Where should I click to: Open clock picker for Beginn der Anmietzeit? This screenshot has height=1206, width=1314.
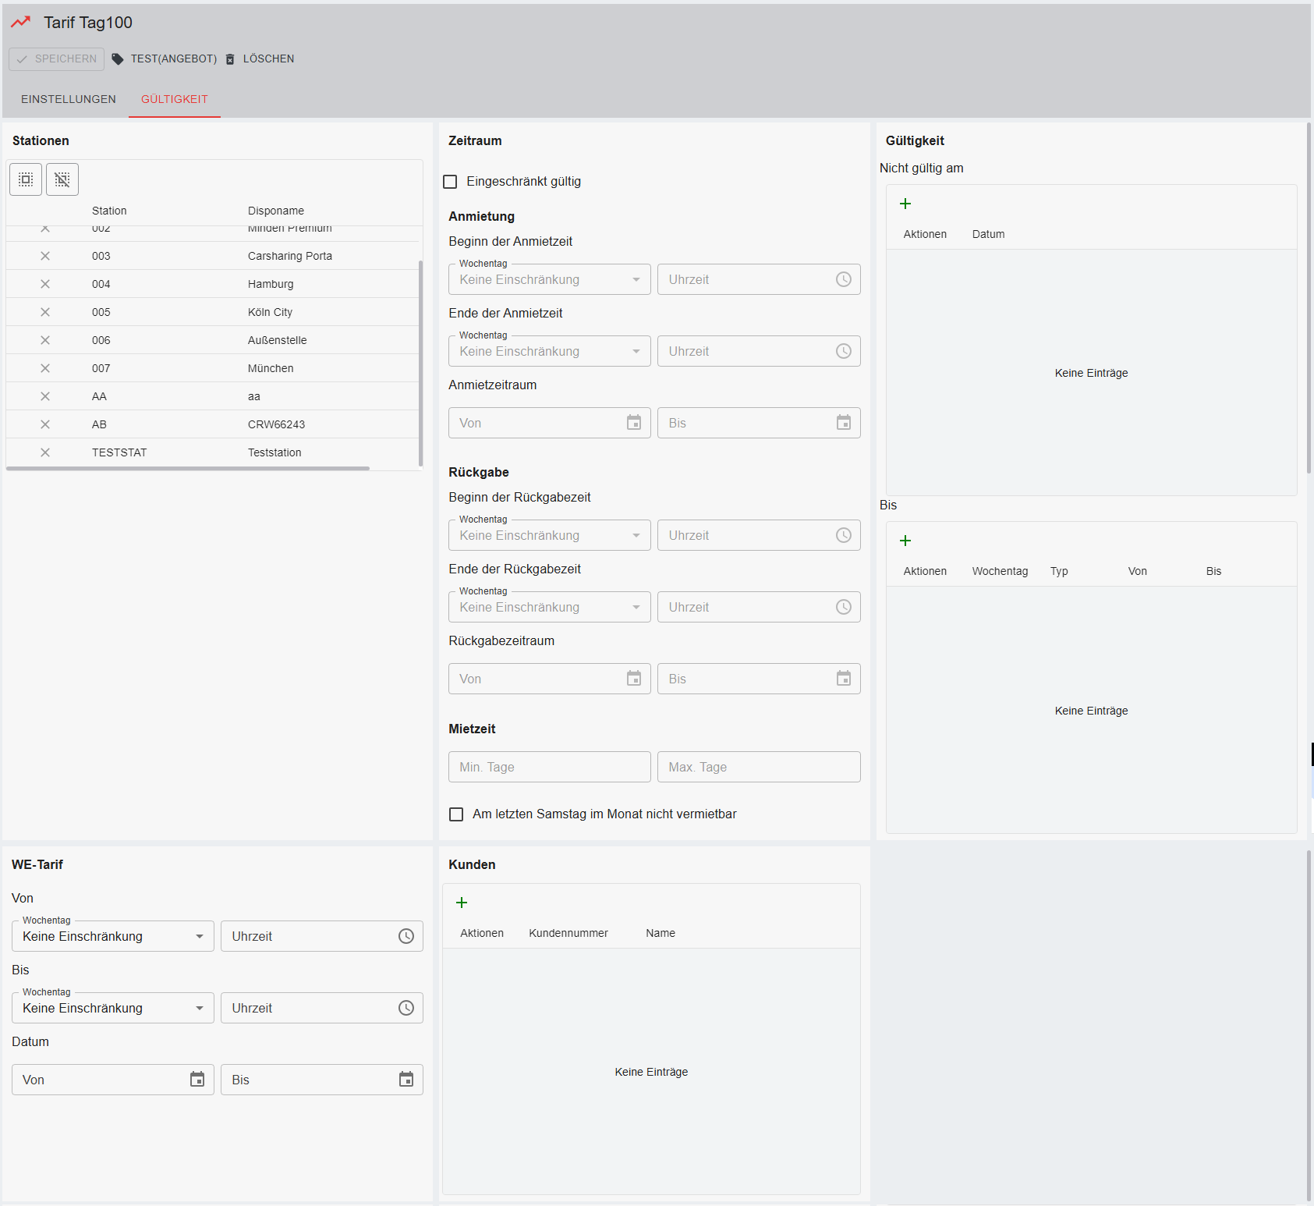point(843,279)
